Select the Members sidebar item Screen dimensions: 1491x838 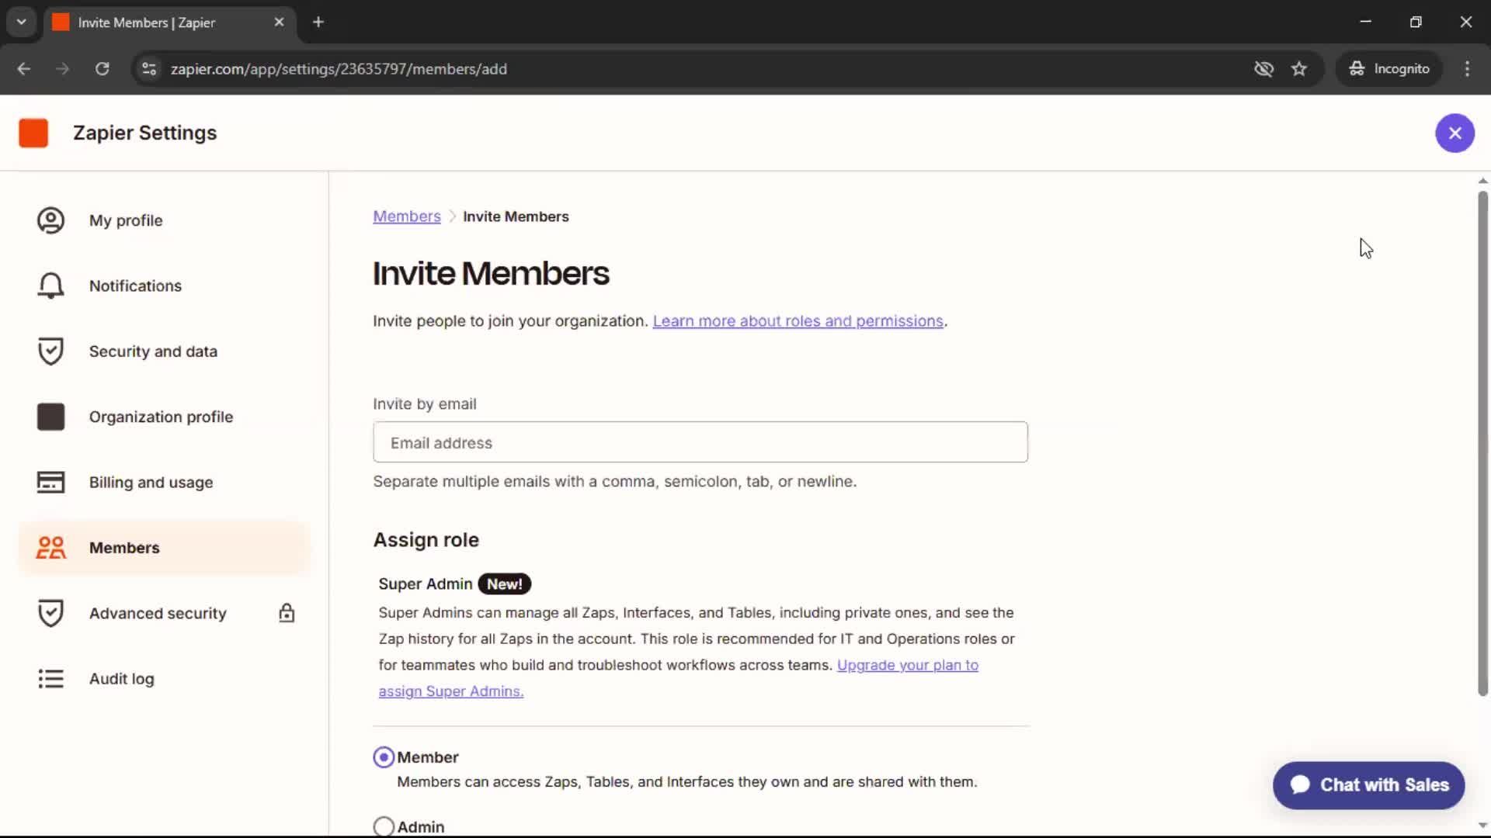[165, 548]
